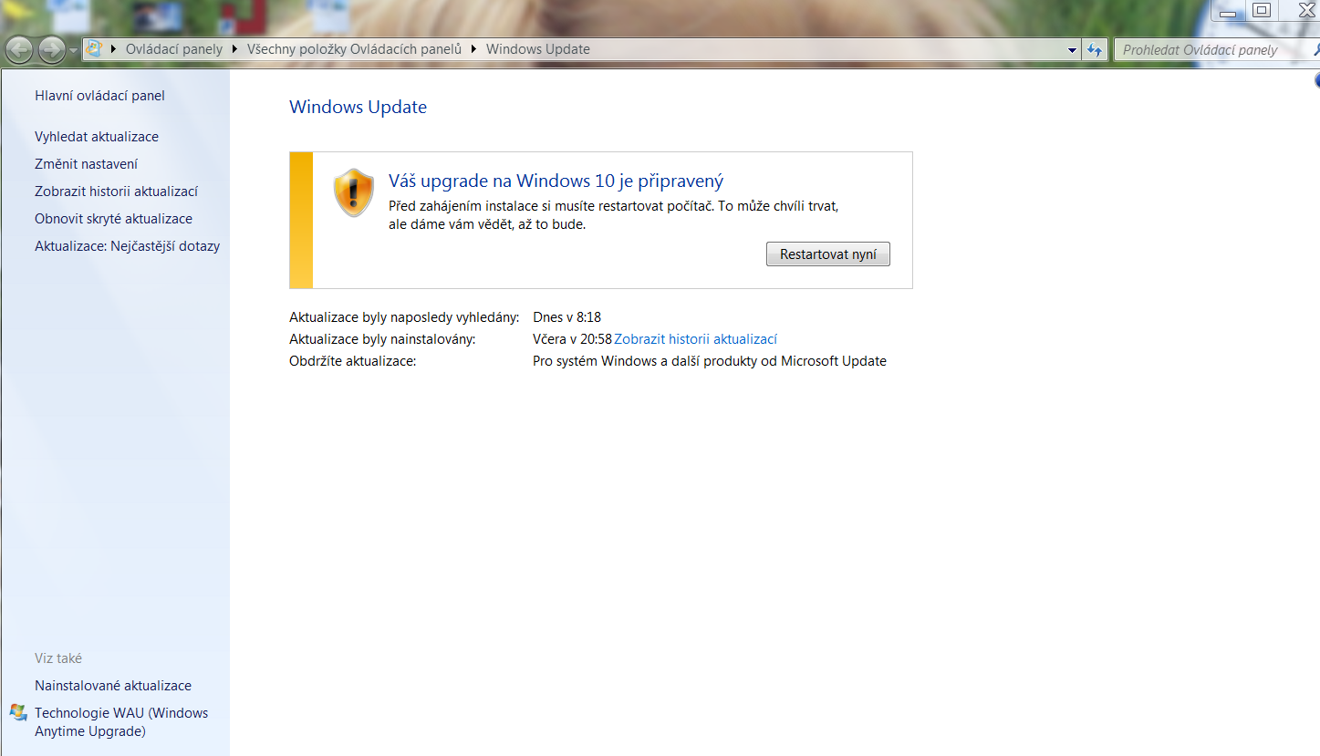Image resolution: width=1320 pixels, height=756 pixels.
Task: Click the 'Restartovat nyní' button
Action: click(828, 254)
